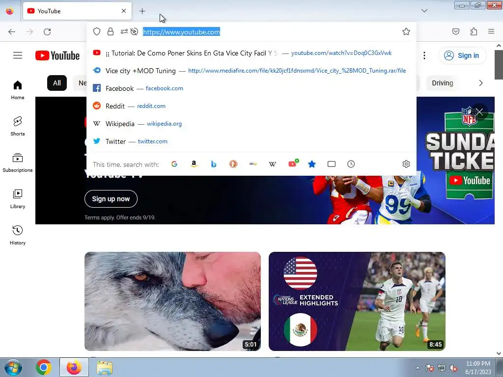Search this time with Bing
The width and height of the screenshot is (503, 377).
pos(214,164)
